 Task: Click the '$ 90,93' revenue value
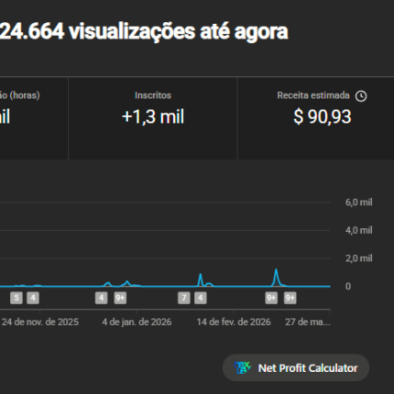323,116
